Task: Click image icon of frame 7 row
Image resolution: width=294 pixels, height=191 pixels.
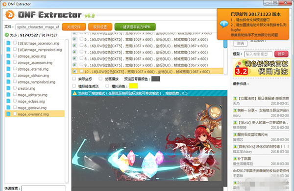Action: point(74,52)
